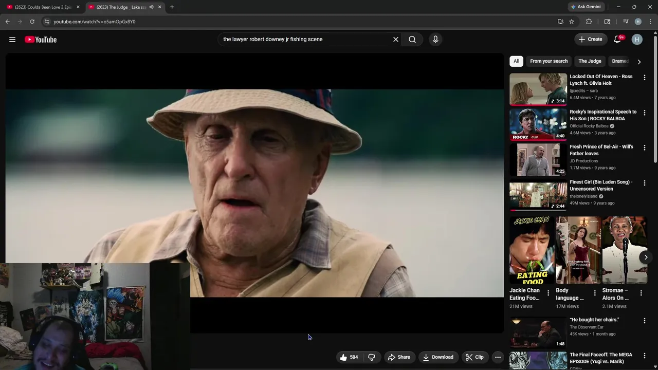Open options for Locked Out Of Heaven video
658x370 pixels.
[x=645, y=78]
